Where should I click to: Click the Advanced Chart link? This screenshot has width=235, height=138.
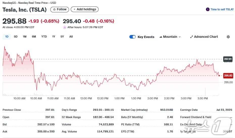206,37
